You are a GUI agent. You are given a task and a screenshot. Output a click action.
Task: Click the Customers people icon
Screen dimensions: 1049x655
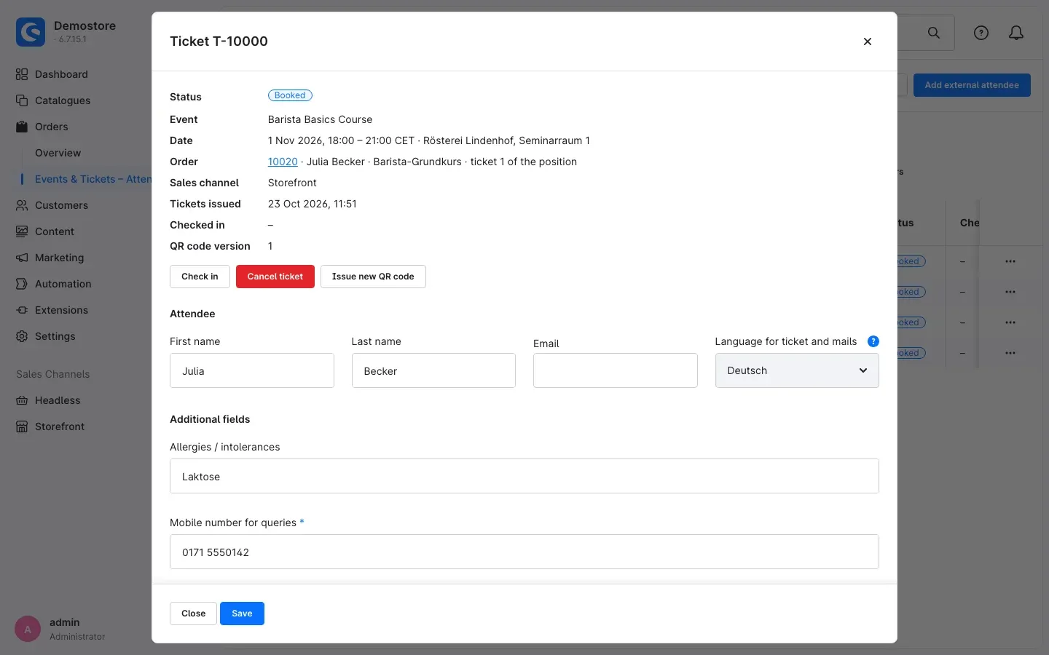coord(22,205)
